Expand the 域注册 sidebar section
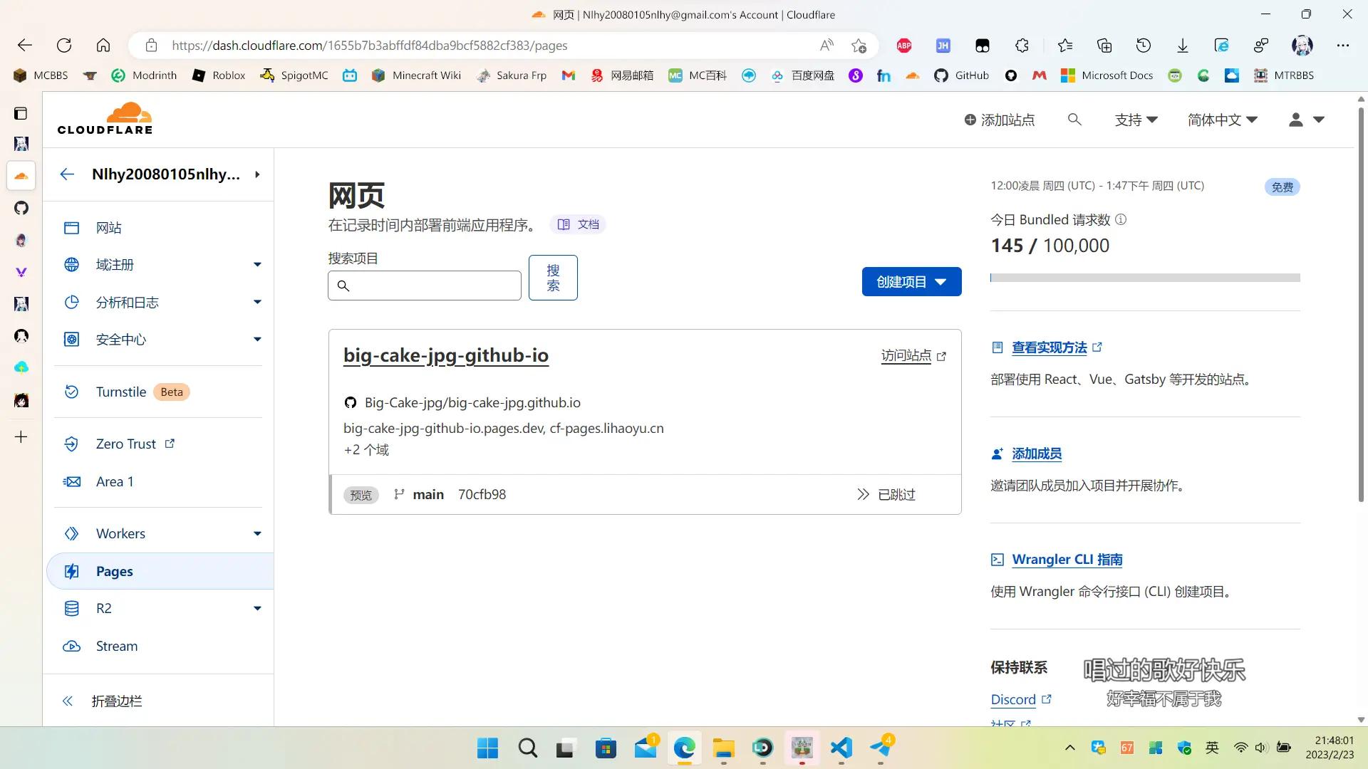The height and width of the screenshot is (769, 1368). 257,265
